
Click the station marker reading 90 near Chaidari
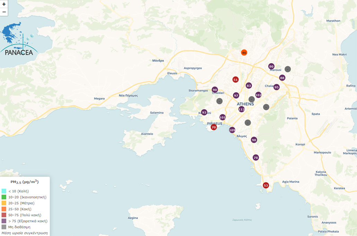coord(215,90)
